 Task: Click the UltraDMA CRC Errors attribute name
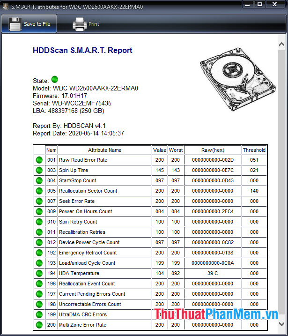click(x=83, y=314)
